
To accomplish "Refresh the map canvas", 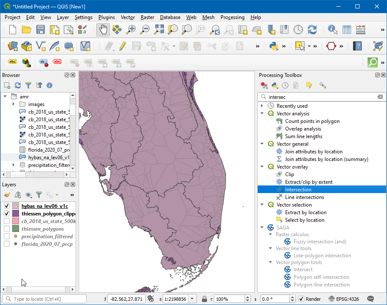I will pyautogui.click(x=312, y=30).
